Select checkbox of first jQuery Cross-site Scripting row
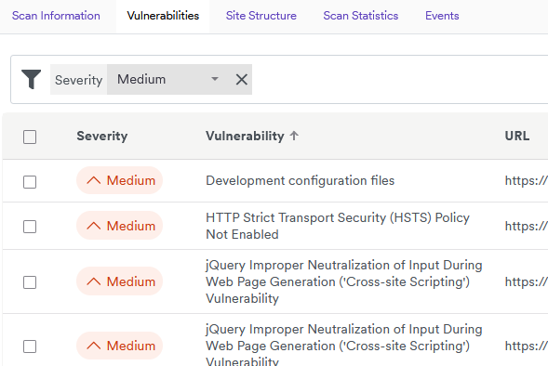 tap(30, 282)
